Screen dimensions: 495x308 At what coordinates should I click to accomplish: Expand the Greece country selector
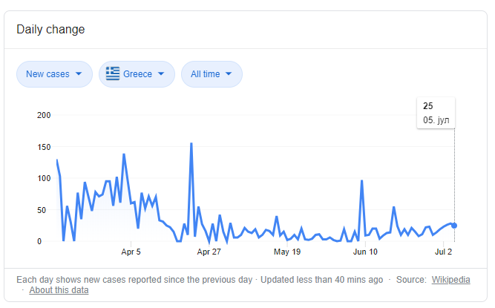[137, 73]
